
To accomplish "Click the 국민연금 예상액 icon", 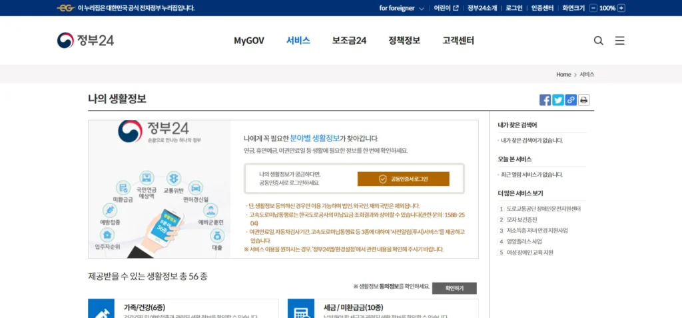I will [147, 178].
